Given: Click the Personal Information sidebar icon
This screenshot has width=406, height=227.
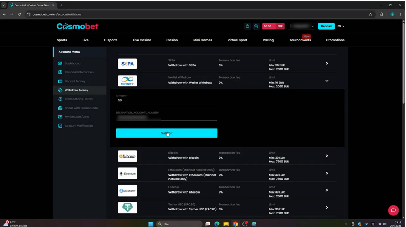Looking at the screenshot, I should pos(60,72).
